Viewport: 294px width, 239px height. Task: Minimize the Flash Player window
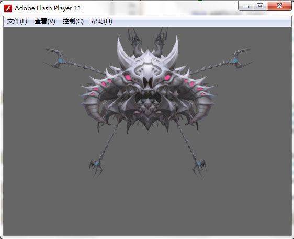tap(246, 6)
